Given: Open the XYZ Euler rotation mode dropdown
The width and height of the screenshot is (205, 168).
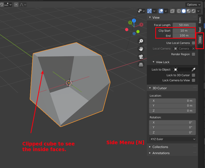Looking at the screenshot, I should pos(172,139).
